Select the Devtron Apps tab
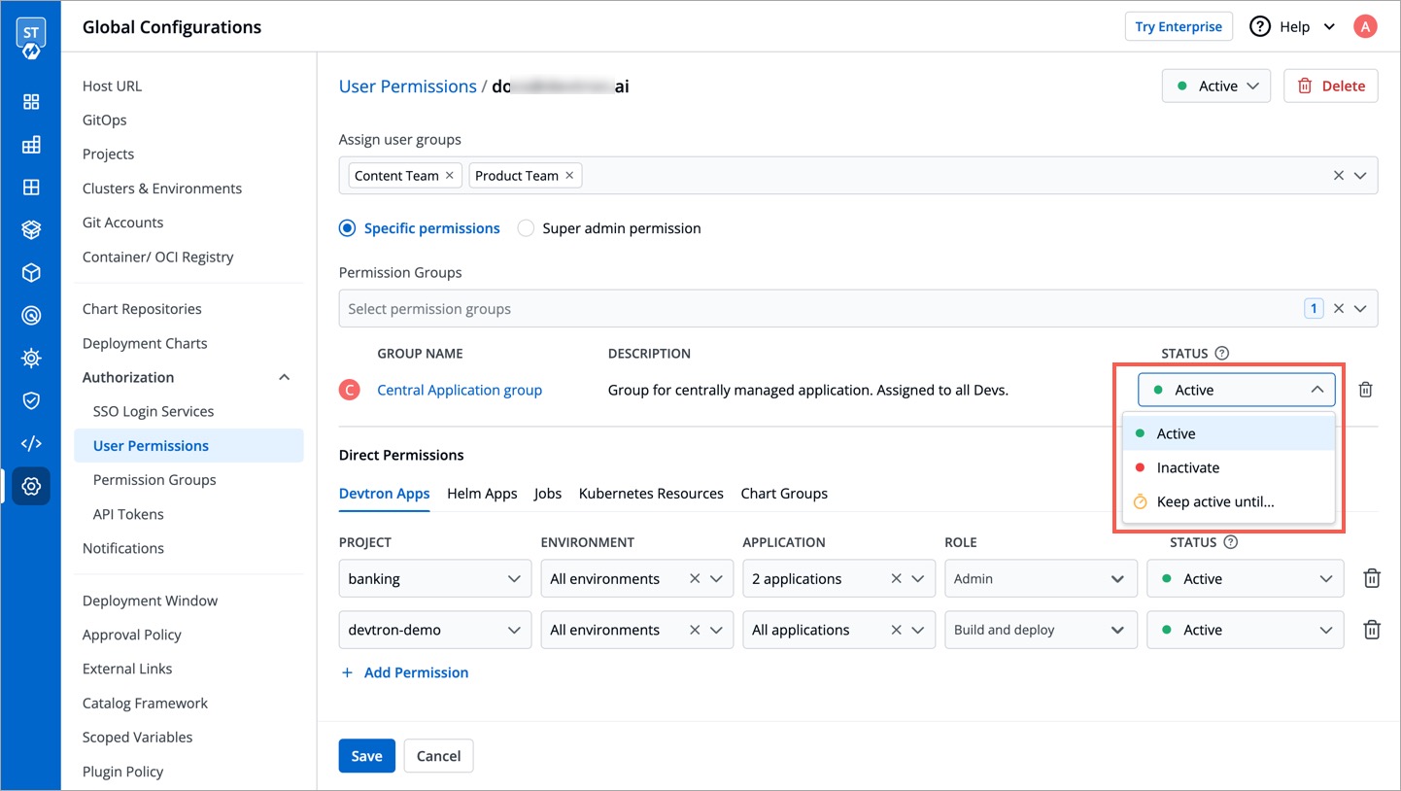1401x791 pixels. (x=384, y=494)
